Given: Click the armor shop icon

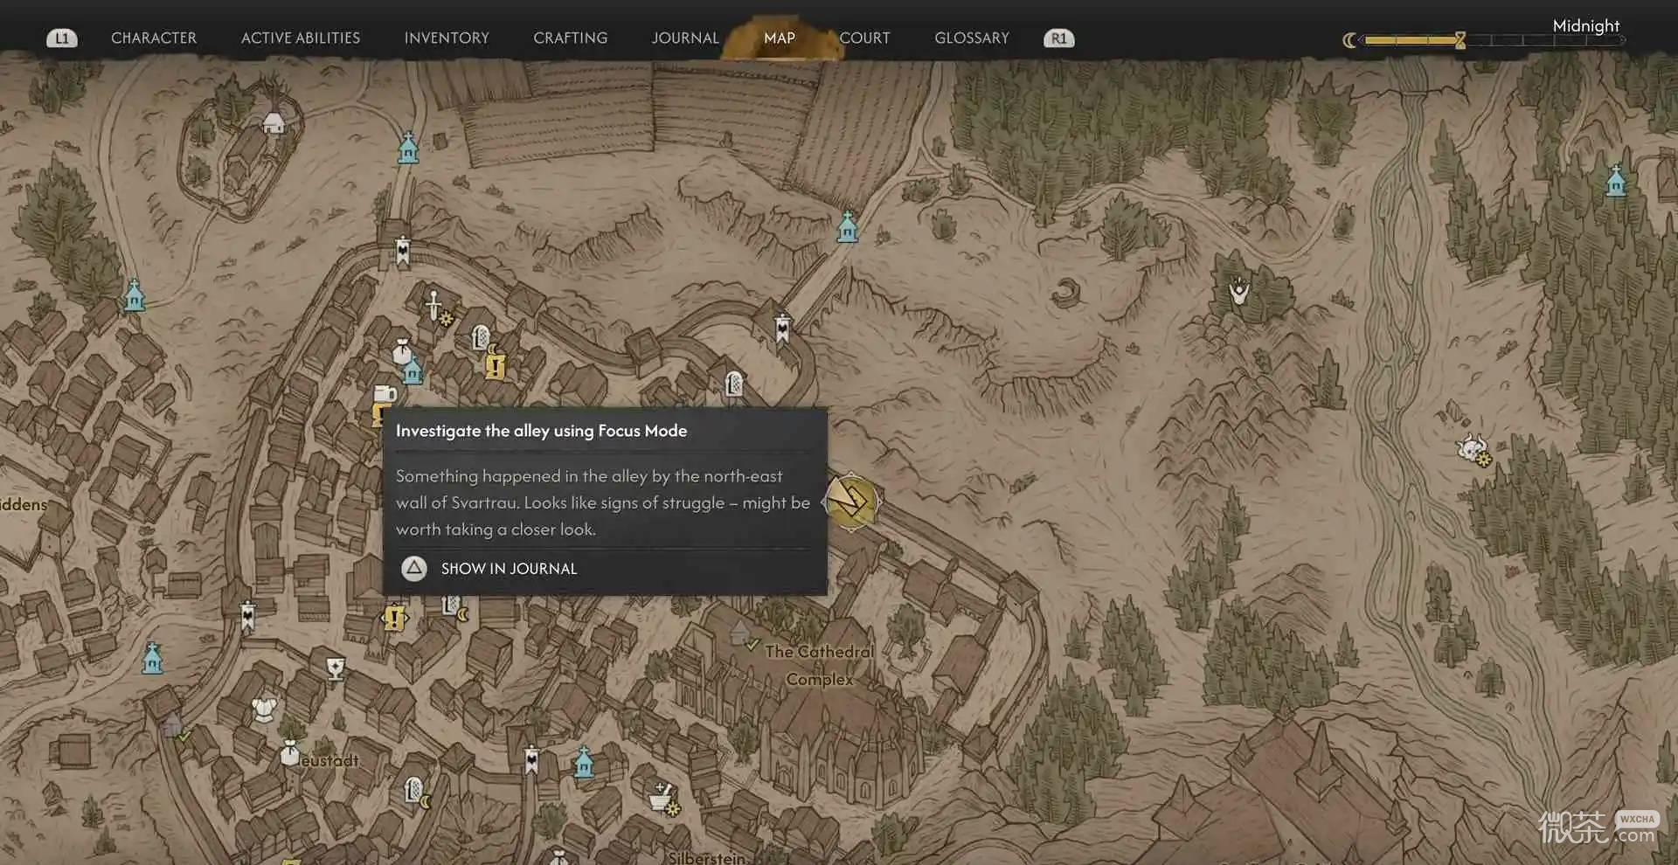Looking at the screenshot, I should point(264,709).
